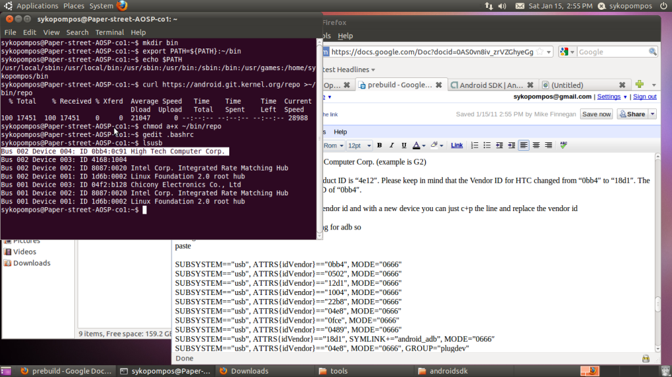The height and width of the screenshot is (377, 672).
Task: Bookmark this page with the star icon
Action: 540,52
